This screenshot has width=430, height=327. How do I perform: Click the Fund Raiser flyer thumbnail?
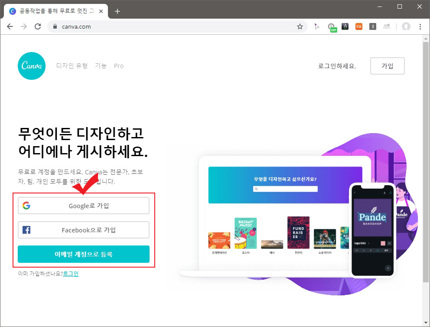tap(298, 232)
